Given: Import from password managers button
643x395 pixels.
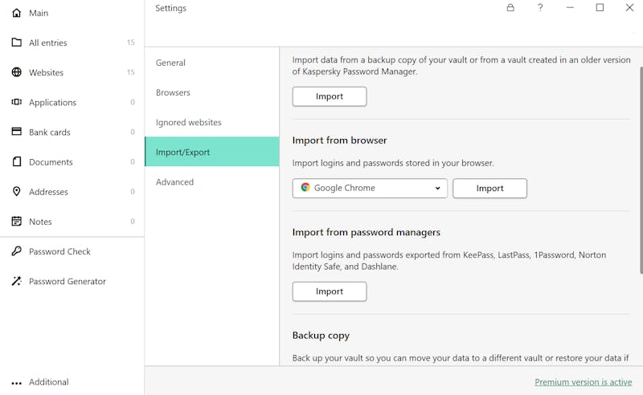Looking at the screenshot, I should tap(330, 291).
